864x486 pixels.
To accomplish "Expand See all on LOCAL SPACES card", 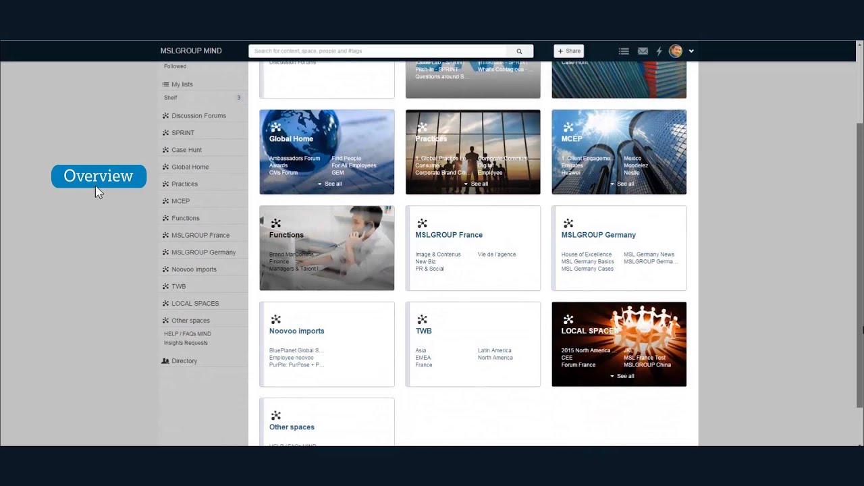I will click(x=622, y=376).
